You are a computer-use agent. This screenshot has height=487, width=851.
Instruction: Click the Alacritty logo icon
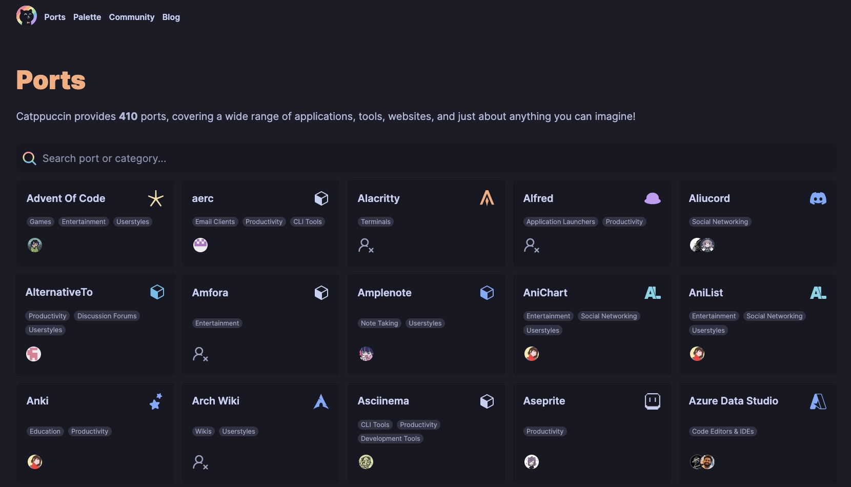pos(487,198)
